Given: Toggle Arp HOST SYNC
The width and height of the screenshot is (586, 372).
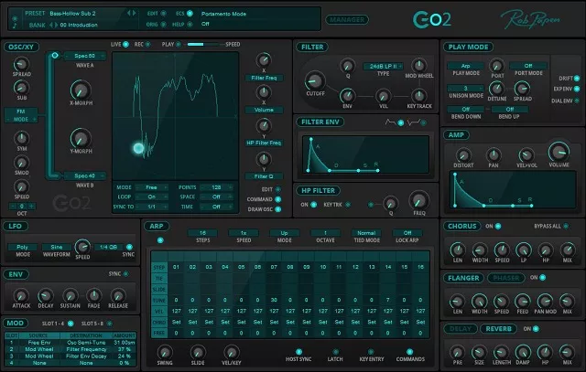Looking at the screenshot, I should tap(298, 352).
